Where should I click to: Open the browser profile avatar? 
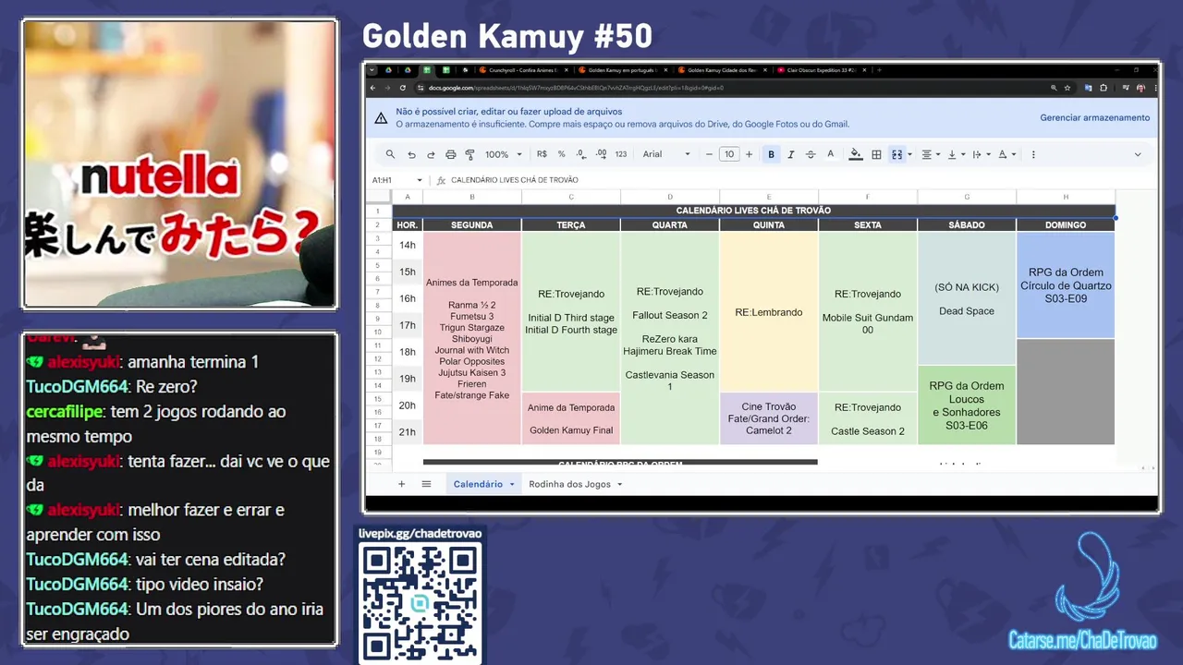(x=1142, y=88)
